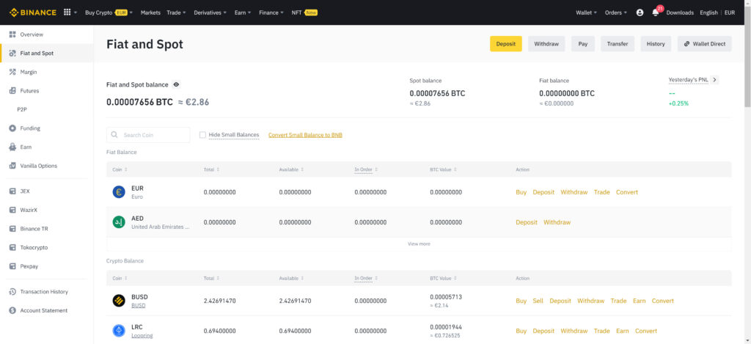The width and height of the screenshot is (751, 344).
Task: Click Withdraw in the AED row
Action: click(x=557, y=222)
